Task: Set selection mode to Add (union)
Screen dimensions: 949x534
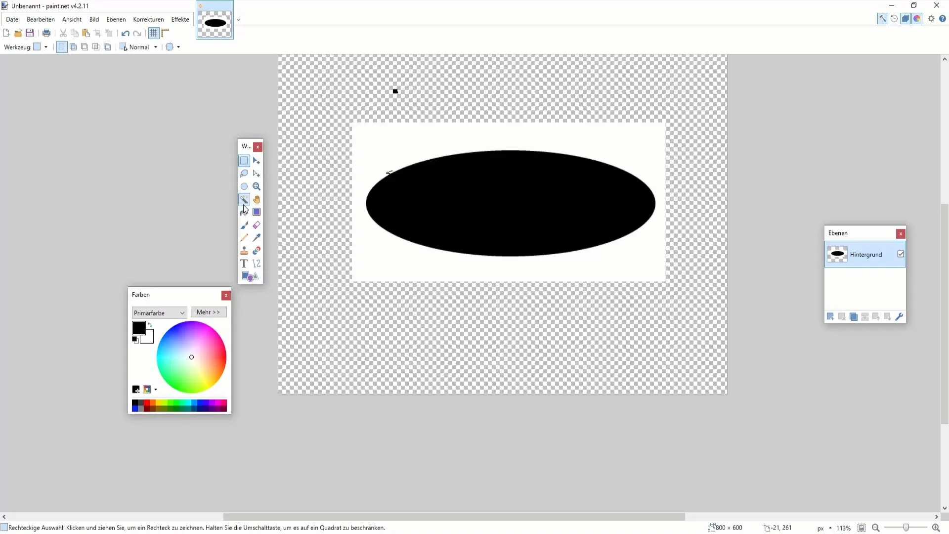Action: (x=73, y=47)
